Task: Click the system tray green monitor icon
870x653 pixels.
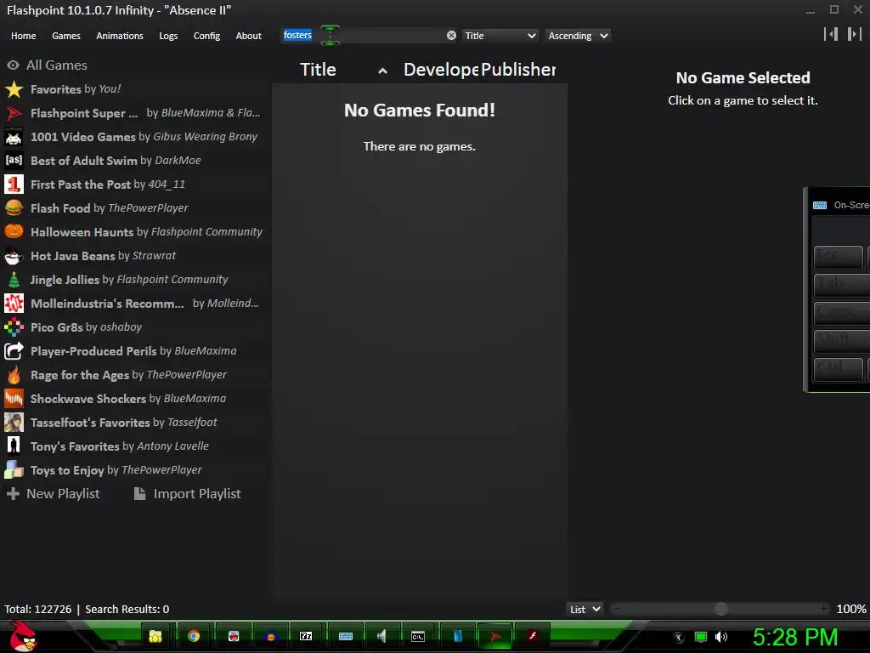Action: [701, 637]
